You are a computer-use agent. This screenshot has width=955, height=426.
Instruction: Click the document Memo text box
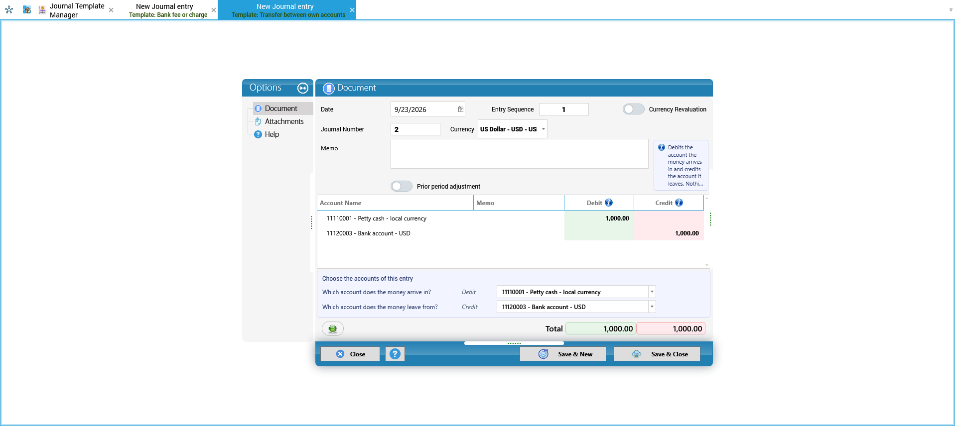pos(519,154)
